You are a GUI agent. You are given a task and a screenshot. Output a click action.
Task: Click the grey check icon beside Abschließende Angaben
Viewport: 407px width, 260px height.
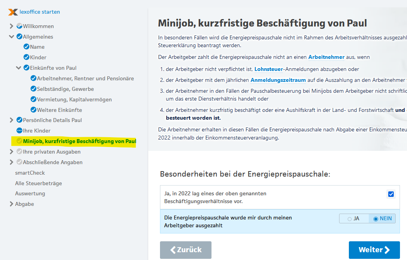[19, 162]
